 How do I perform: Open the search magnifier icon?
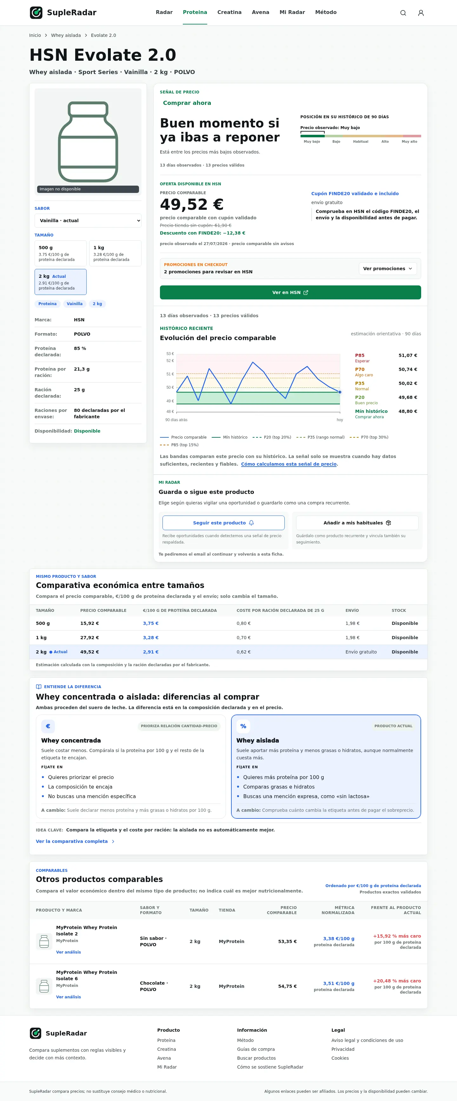click(x=403, y=13)
